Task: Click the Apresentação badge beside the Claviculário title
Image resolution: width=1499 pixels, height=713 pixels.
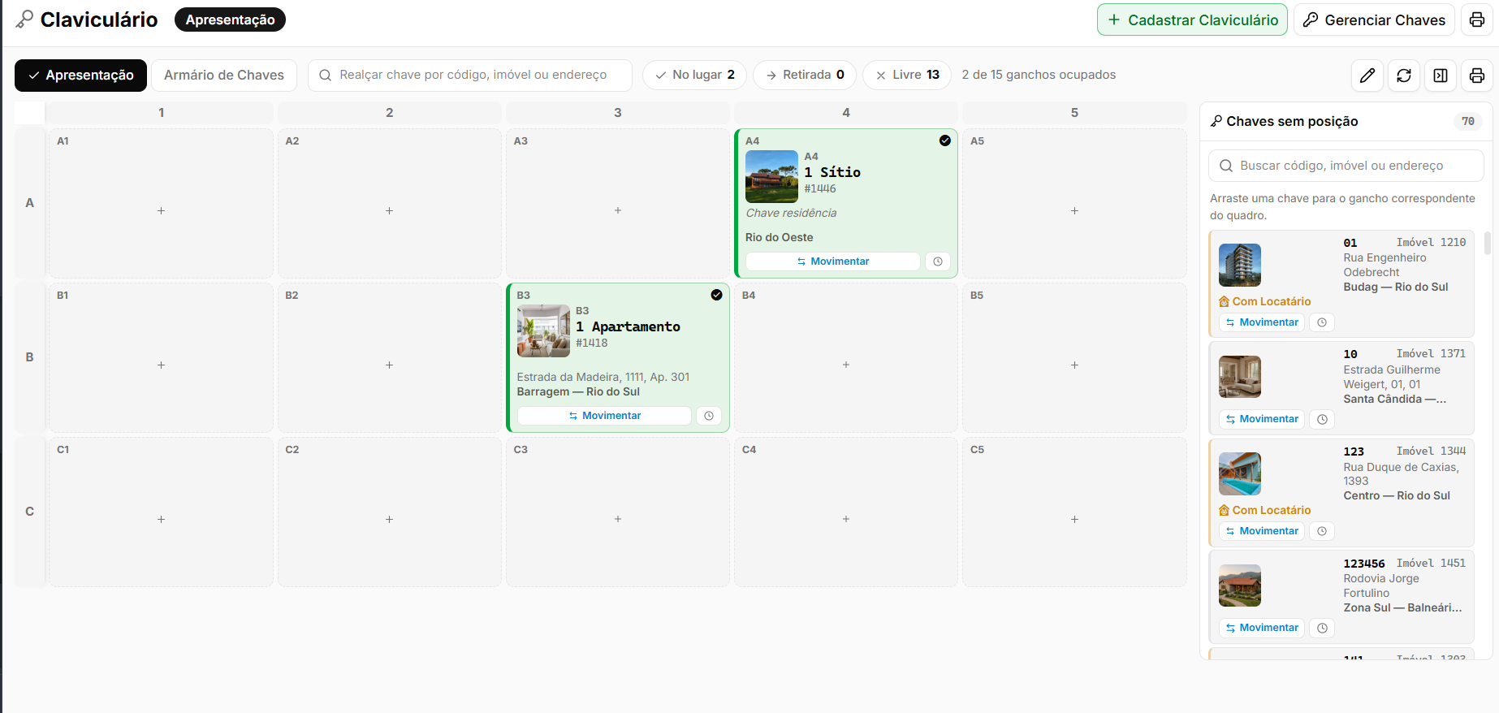Action: (230, 19)
